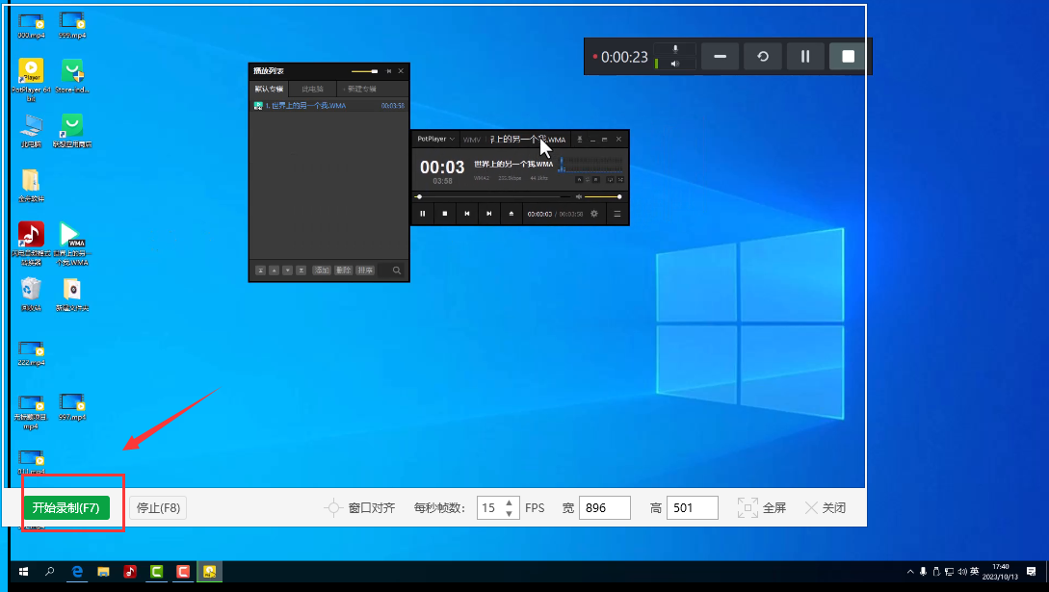Toggle system speaker audio in the recorder toolbar
Screen dimensions: 1049x592
[x=675, y=64]
